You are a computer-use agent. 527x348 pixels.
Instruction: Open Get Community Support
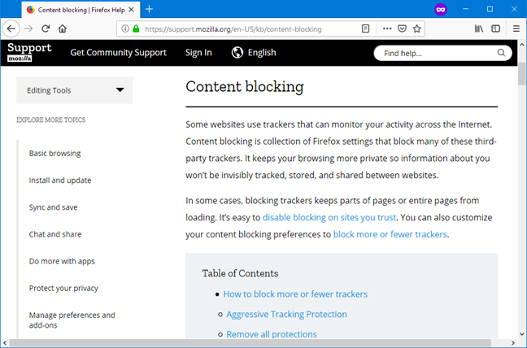(x=118, y=53)
